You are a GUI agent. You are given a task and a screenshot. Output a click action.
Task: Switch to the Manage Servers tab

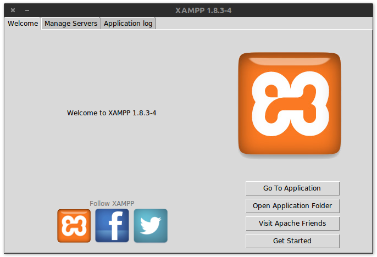pyautogui.click(x=71, y=24)
